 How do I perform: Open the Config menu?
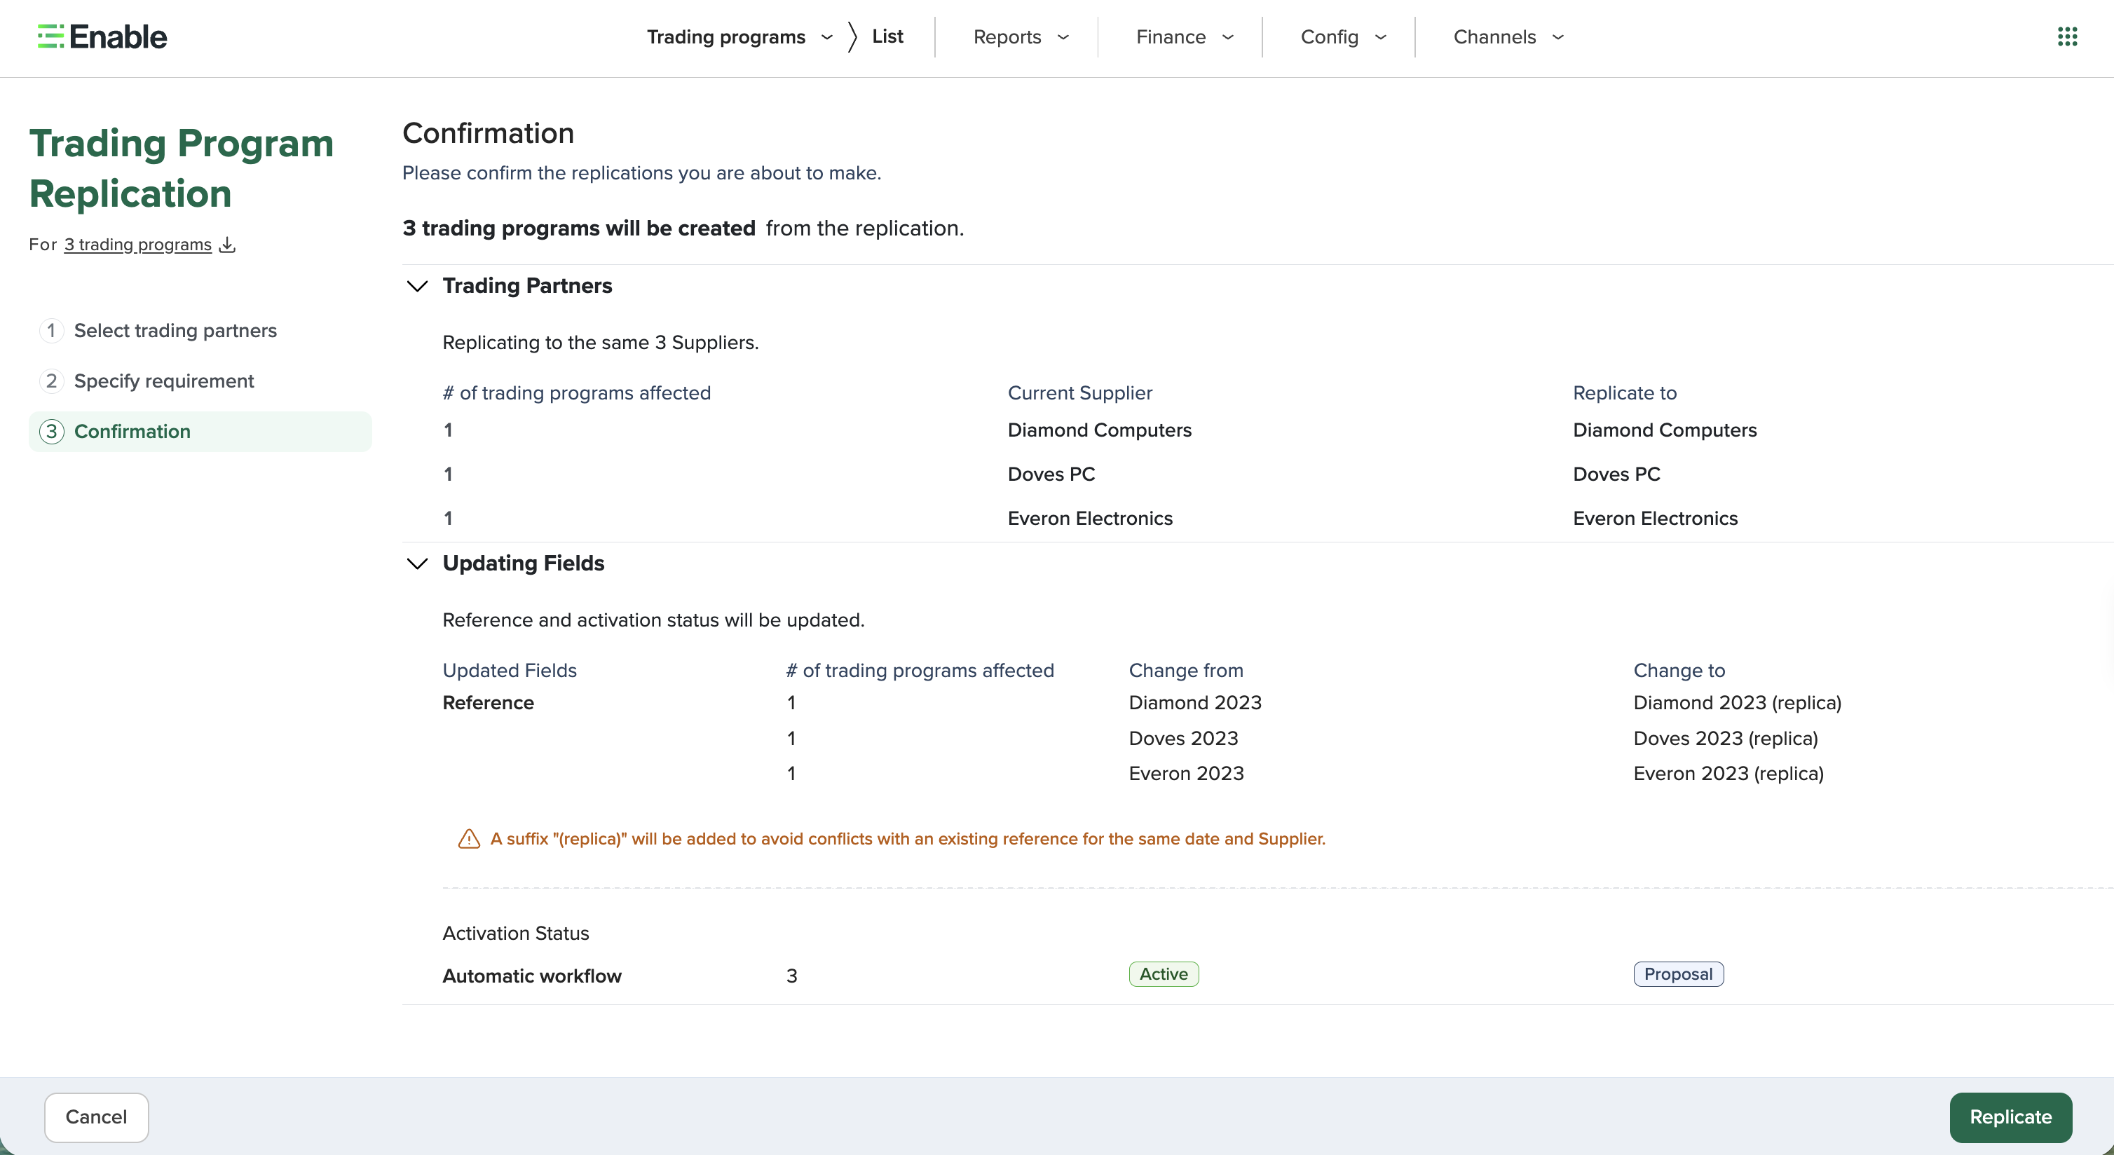1344,37
